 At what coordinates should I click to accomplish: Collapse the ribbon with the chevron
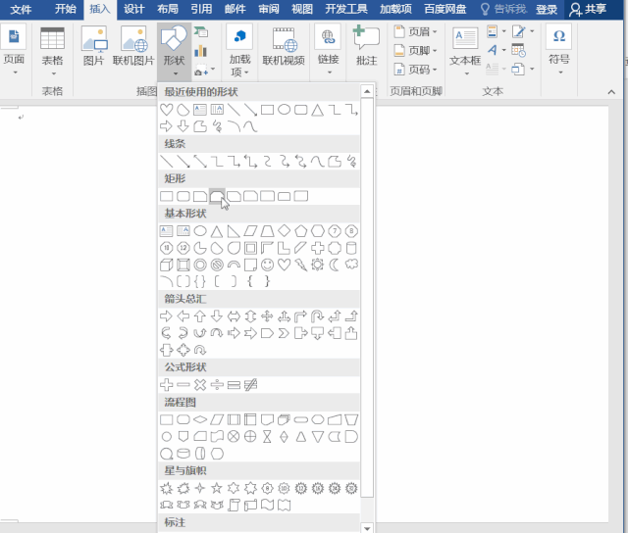point(611,92)
